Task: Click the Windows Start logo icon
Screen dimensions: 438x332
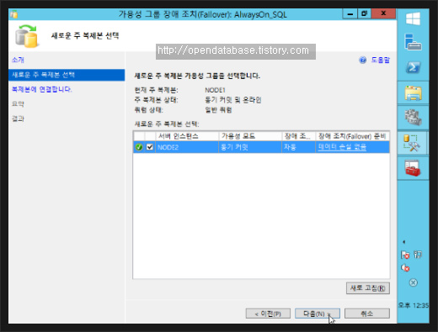Action: coord(413,18)
